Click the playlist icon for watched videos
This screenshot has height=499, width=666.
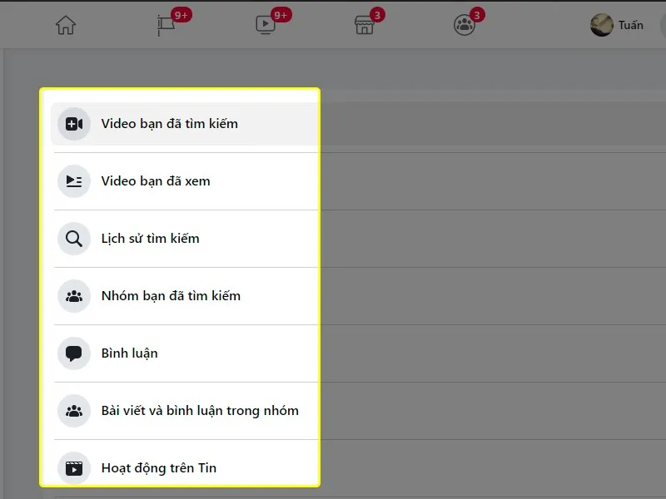[x=73, y=180]
